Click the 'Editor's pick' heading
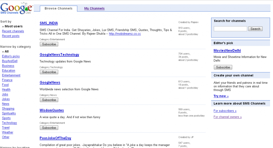The image size is (273, 148). [223, 43]
